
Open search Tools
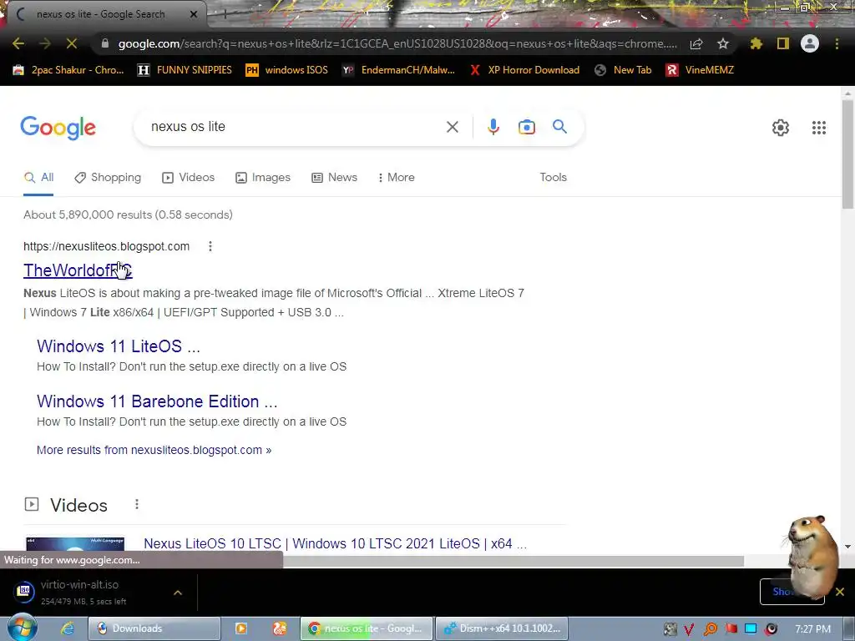pyautogui.click(x=553, y=177)
